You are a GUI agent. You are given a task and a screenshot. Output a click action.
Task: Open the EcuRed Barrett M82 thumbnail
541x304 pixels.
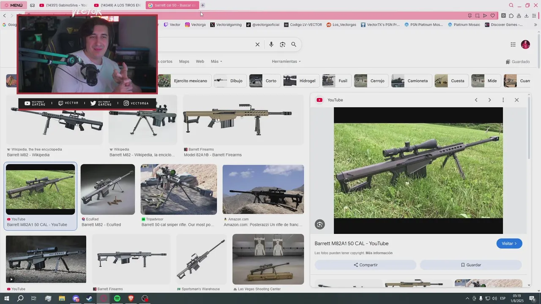(108, 189)
